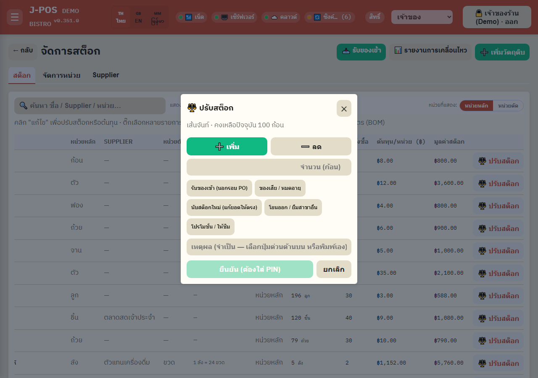Choose reason โอนออก / ยืมสาขาอื่น
This screenshot has width=538, height=378.
click(293, 207)
